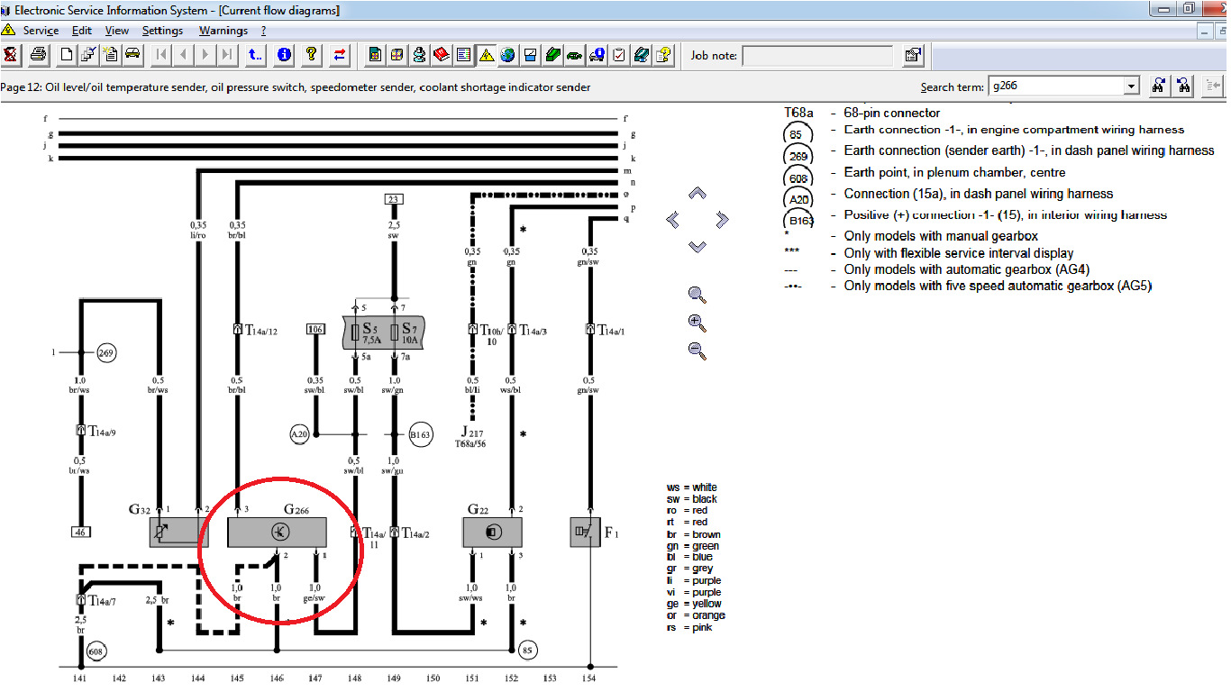Viewport: 1231px width, 692px height.
Task: Click into the Search term field showing g266
Action: [x=1056, y=86]
